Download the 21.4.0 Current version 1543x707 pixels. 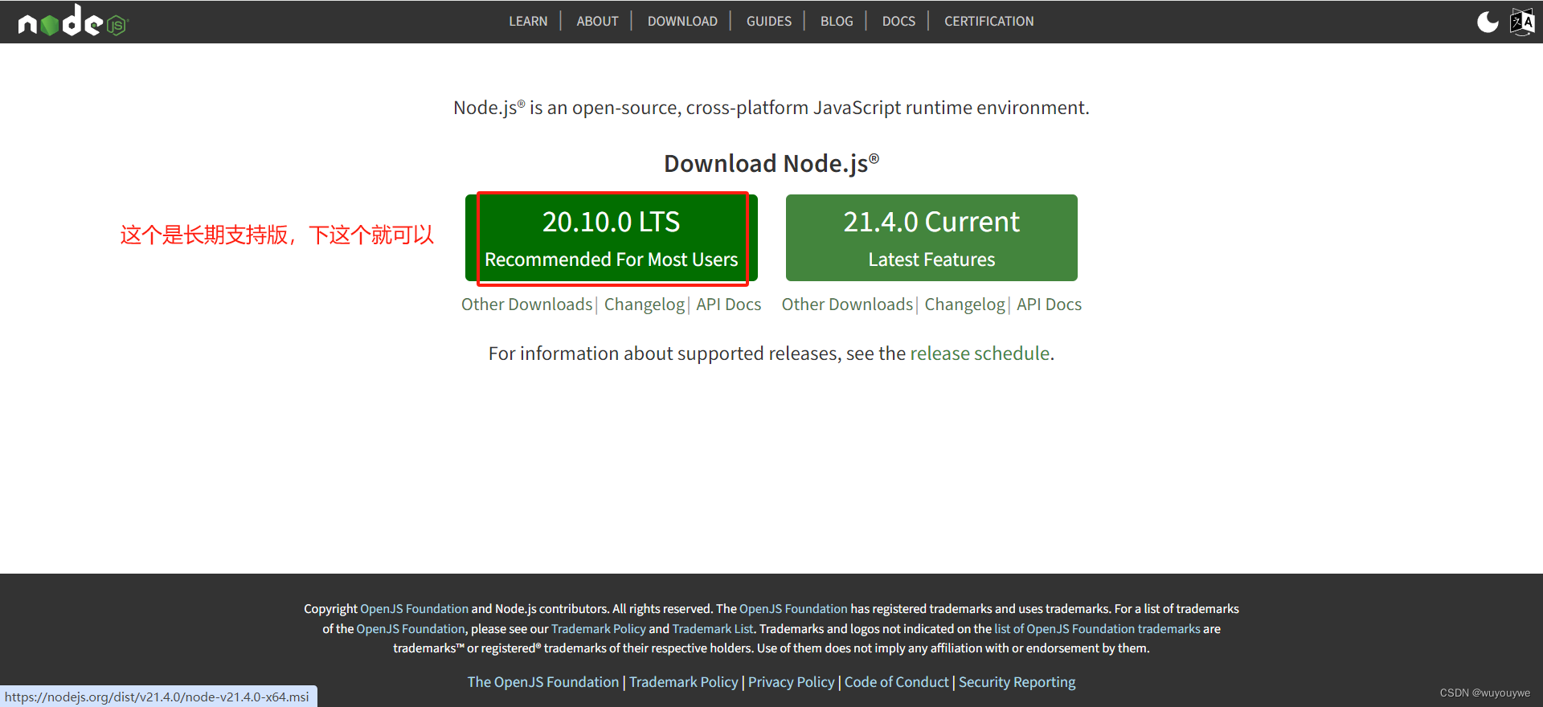(931, 238)
